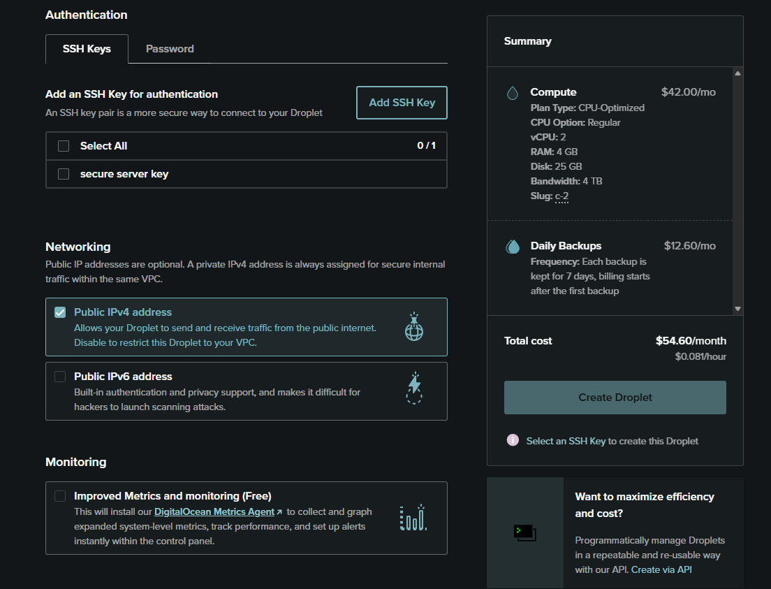Click the $42.00/mo compute price

[x=689, y=92]
